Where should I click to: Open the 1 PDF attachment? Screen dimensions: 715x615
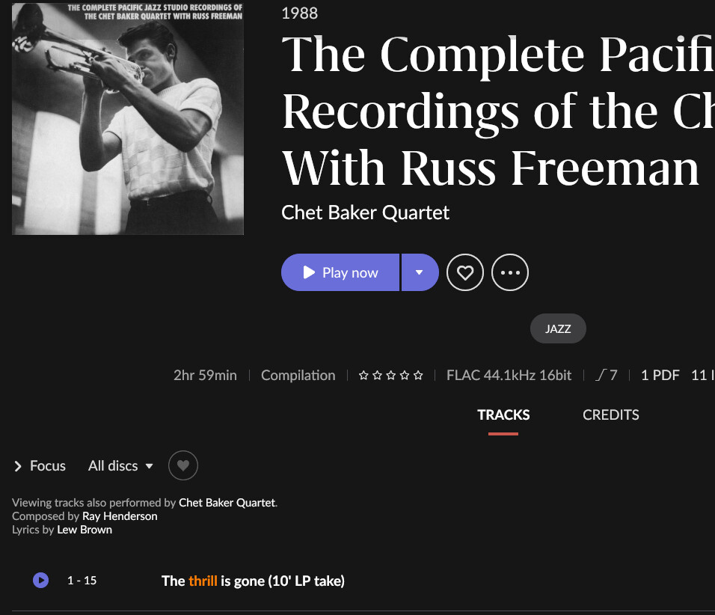660,375
